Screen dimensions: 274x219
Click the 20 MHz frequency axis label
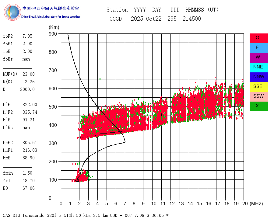click(245, 203)
